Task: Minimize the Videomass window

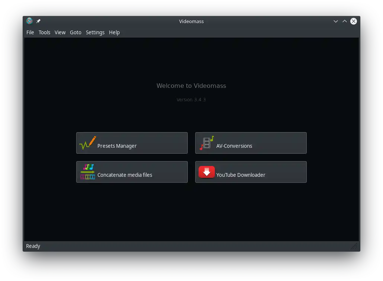Action: 336,21
